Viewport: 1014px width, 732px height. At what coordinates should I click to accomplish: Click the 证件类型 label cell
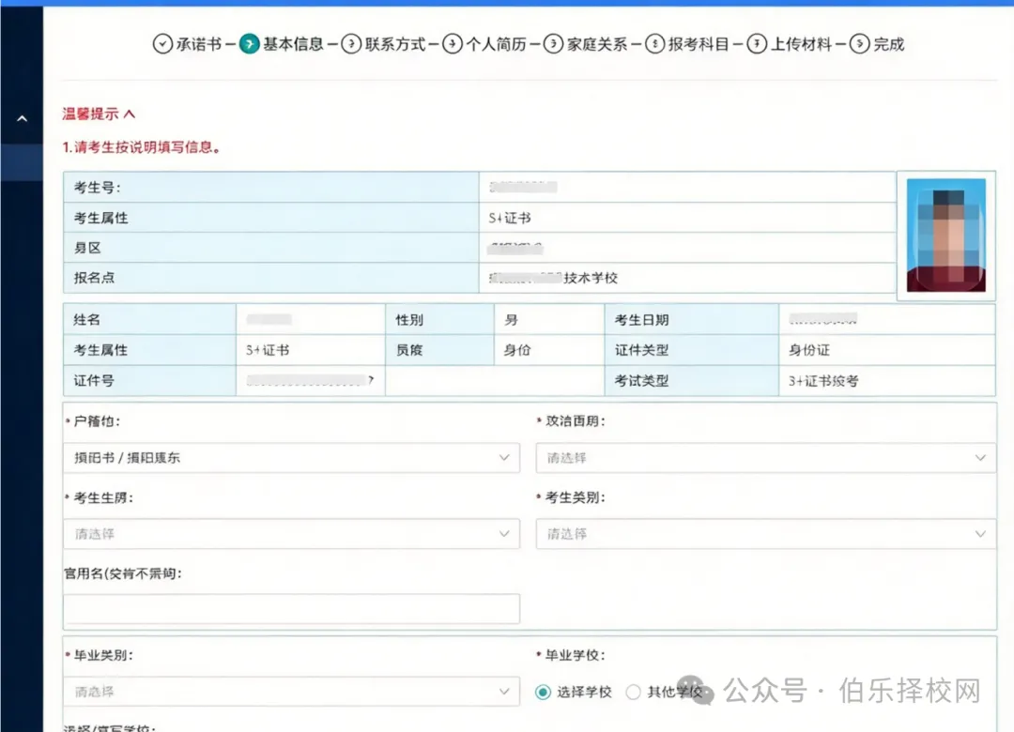coord(691,350)
